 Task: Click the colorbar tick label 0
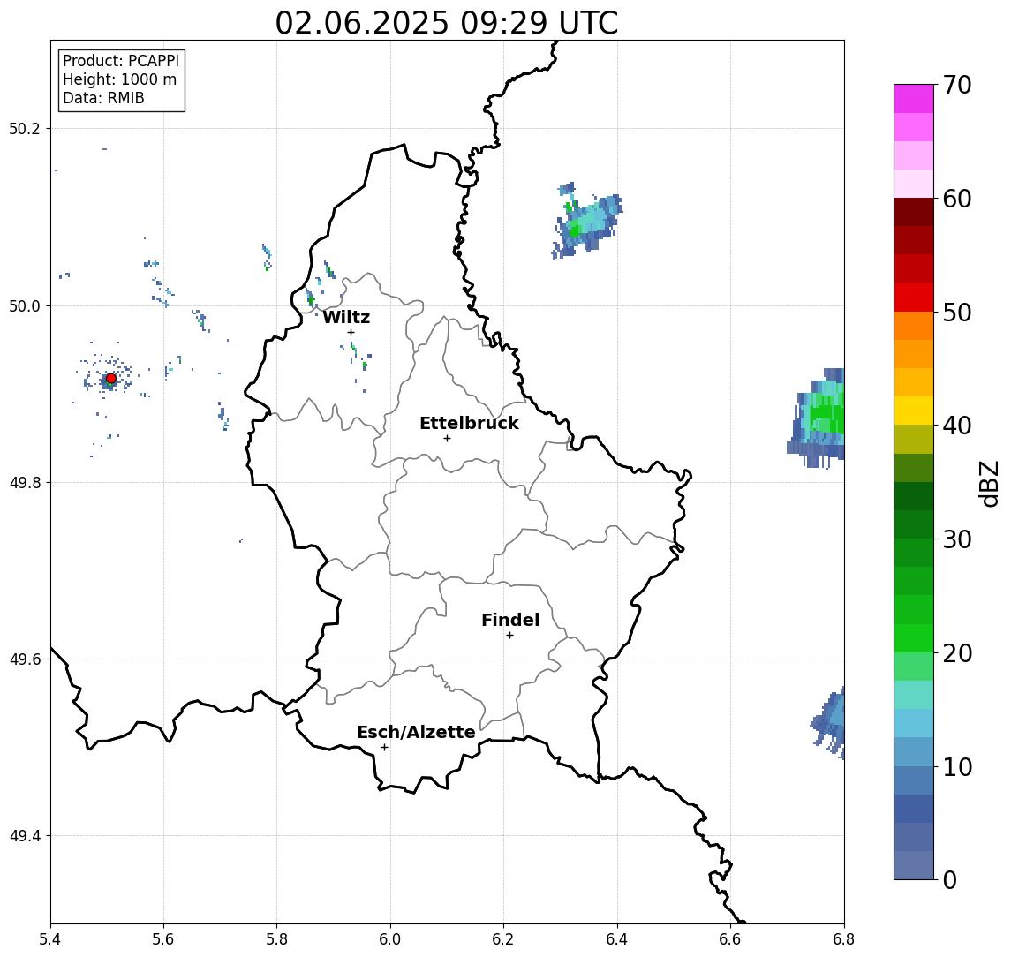(x=950, y=879)
